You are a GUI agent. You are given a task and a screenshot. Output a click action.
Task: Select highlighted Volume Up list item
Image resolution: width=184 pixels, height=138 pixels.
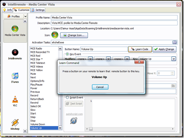click(x=44, y=128)
